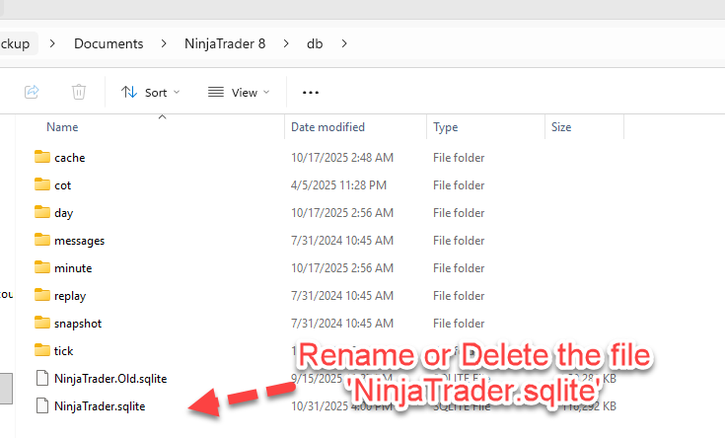This screenshot has width=725, height=438.
Task: Click the Delete trash icon
Action: click(x=79, y=92)
